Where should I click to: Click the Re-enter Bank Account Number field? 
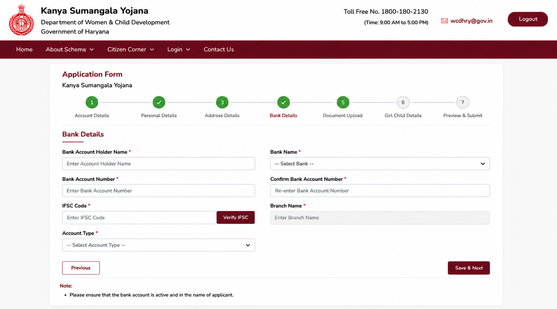pyautogui.click(x=380, y=191)
